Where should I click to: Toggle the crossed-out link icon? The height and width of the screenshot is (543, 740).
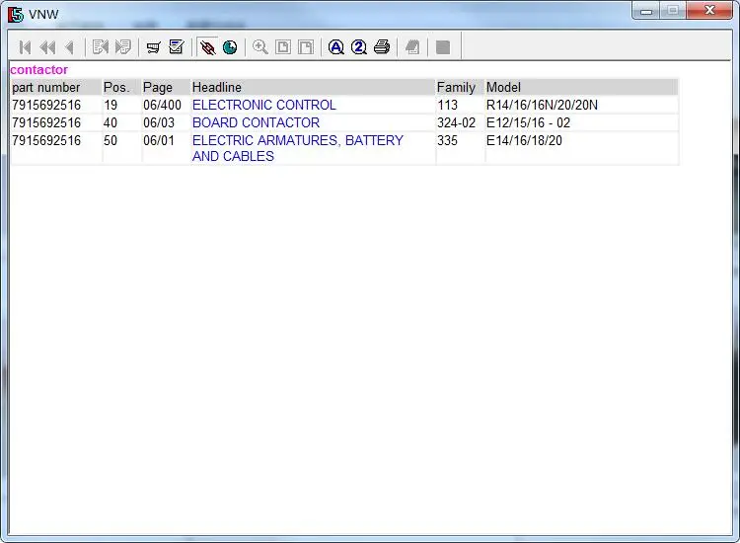207,47
